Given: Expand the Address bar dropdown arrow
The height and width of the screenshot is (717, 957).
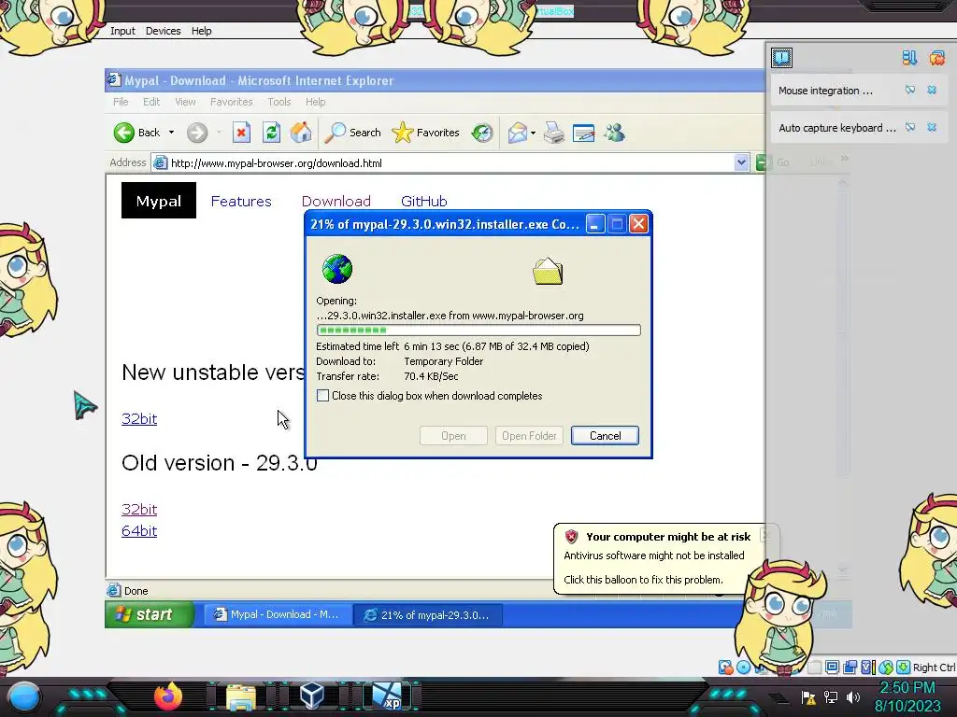Looking at the screenshot, I should [x=741, y=162].
